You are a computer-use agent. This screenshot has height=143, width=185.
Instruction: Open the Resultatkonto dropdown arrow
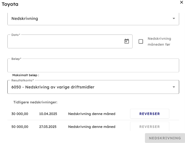(173, 87)
